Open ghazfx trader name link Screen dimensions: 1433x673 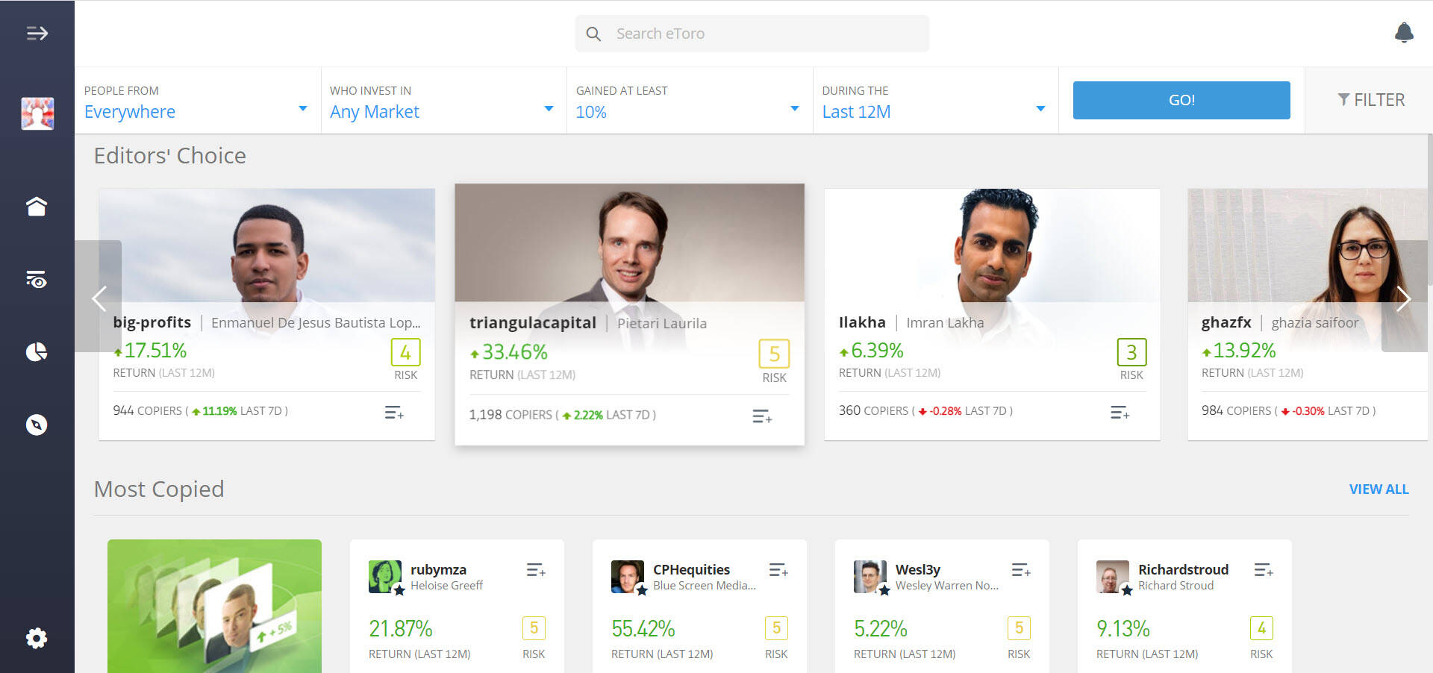tap(1226, 322)
